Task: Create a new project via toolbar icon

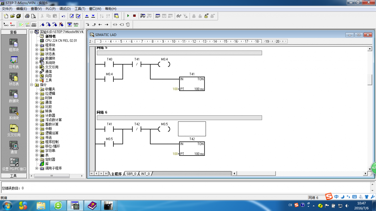Action: (x=6, y=16)
